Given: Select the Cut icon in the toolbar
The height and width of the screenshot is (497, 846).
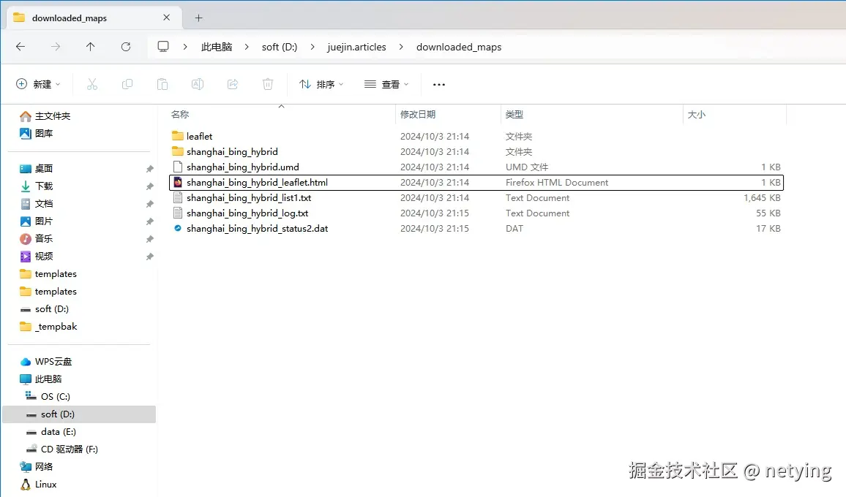Looking at the screenshot, I should (92, 84).
